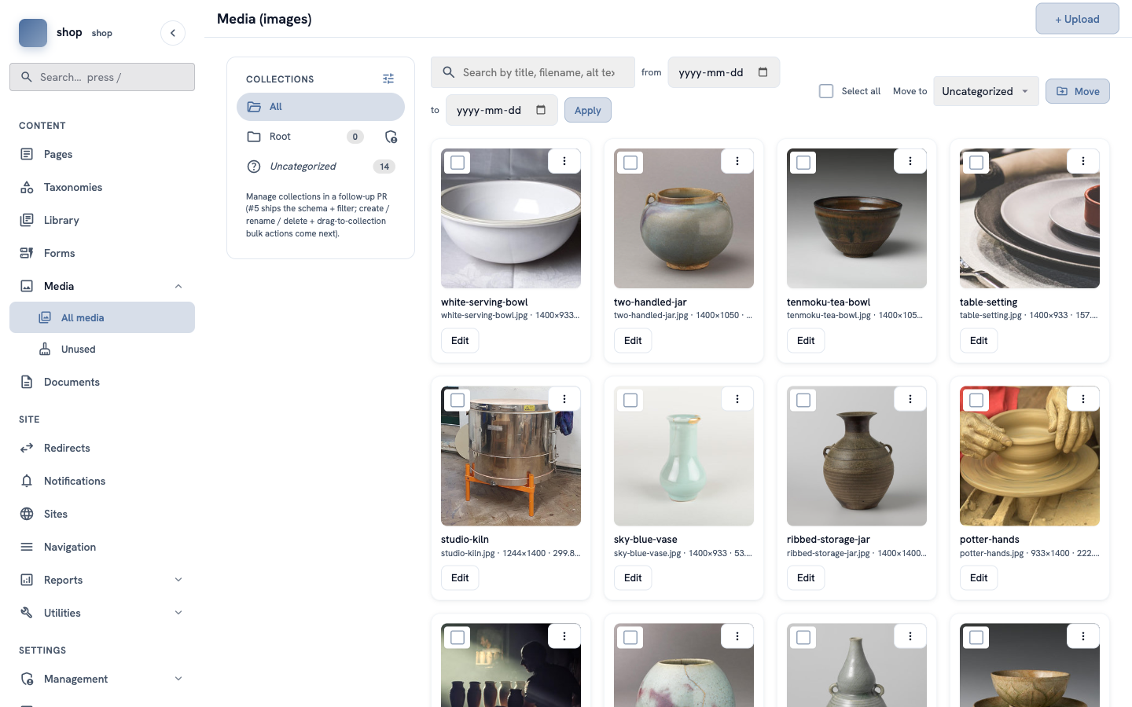The height and width of the screenshot is (707, 1132).
Task: Expand the Utilities section
Action: coord(102,613)
